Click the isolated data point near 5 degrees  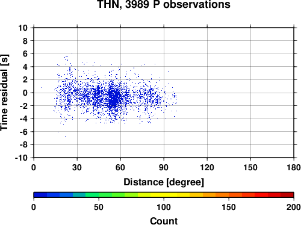[42, 87]
